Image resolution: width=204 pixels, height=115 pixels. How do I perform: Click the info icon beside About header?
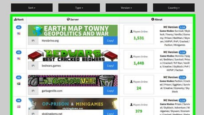coord(153,19)
